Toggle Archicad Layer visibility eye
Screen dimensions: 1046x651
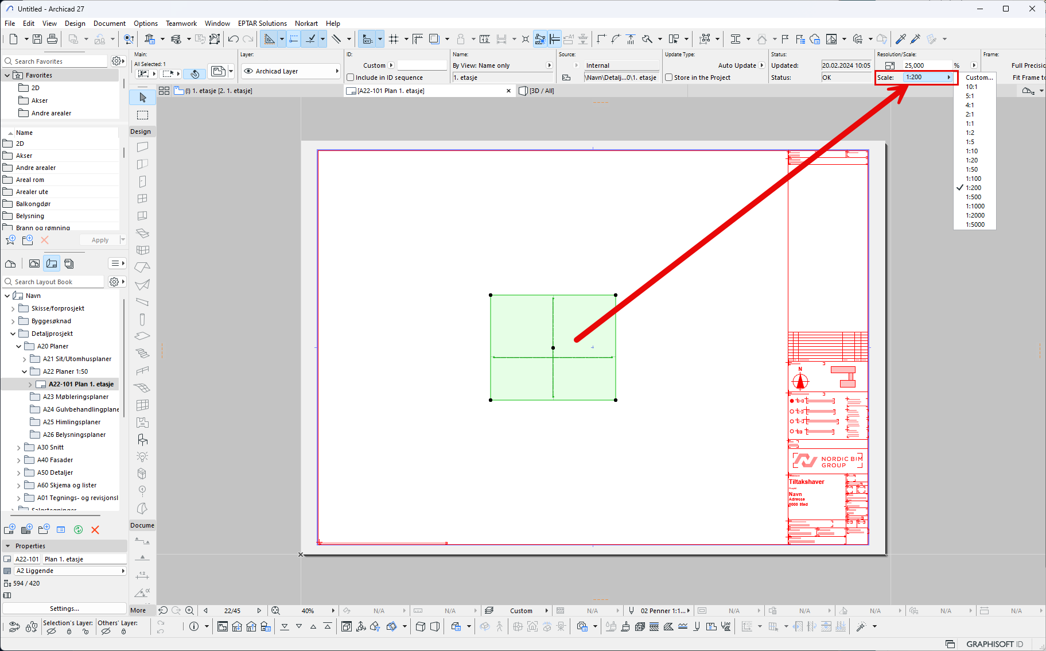click(248, 71)
